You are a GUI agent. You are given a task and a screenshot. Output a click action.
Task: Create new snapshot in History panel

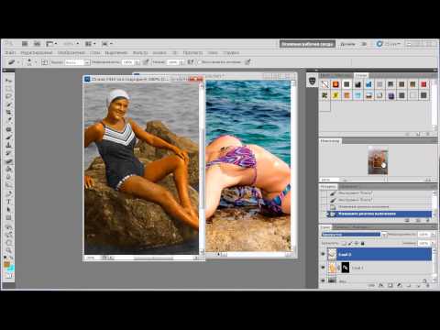[418, 220]
